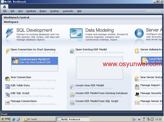Click Create EER Model From SQL Script icon

tap(72, 103)
